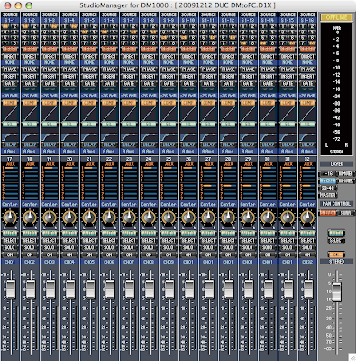This screenshot has height=361, width=356.
Task: Switch to the 33-48 layer
Action: click(x=327, y=188)
